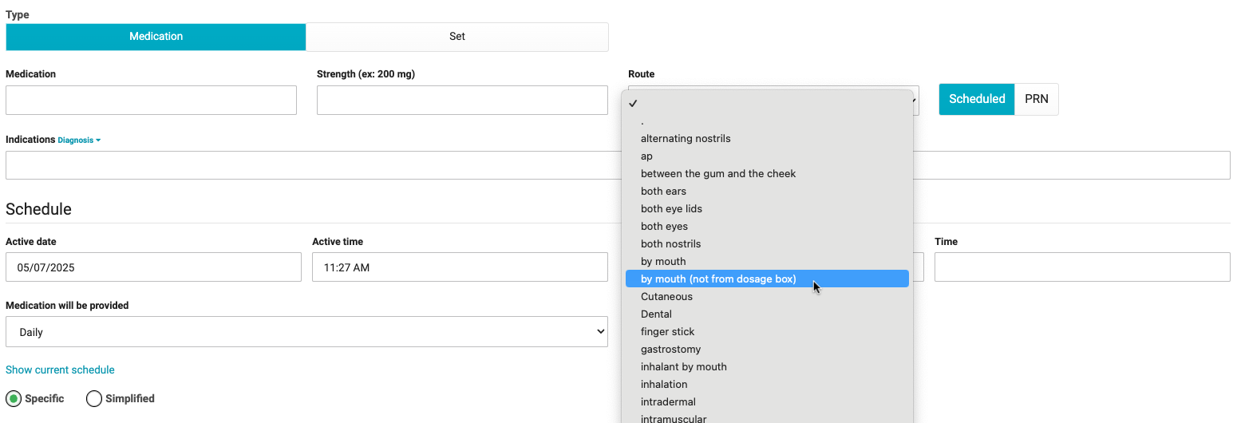This screenshot has width=1237, height=423.
Task: Select the Simplified schedule radio button
Action: 94,398
